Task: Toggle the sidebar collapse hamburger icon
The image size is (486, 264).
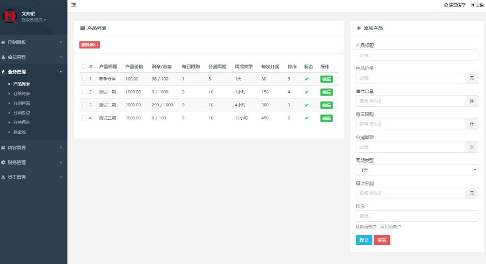Action: tap(73, 5)
